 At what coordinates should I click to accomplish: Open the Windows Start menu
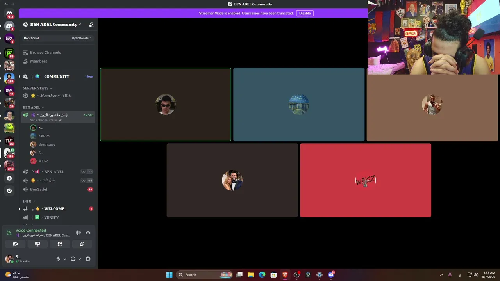169,275
